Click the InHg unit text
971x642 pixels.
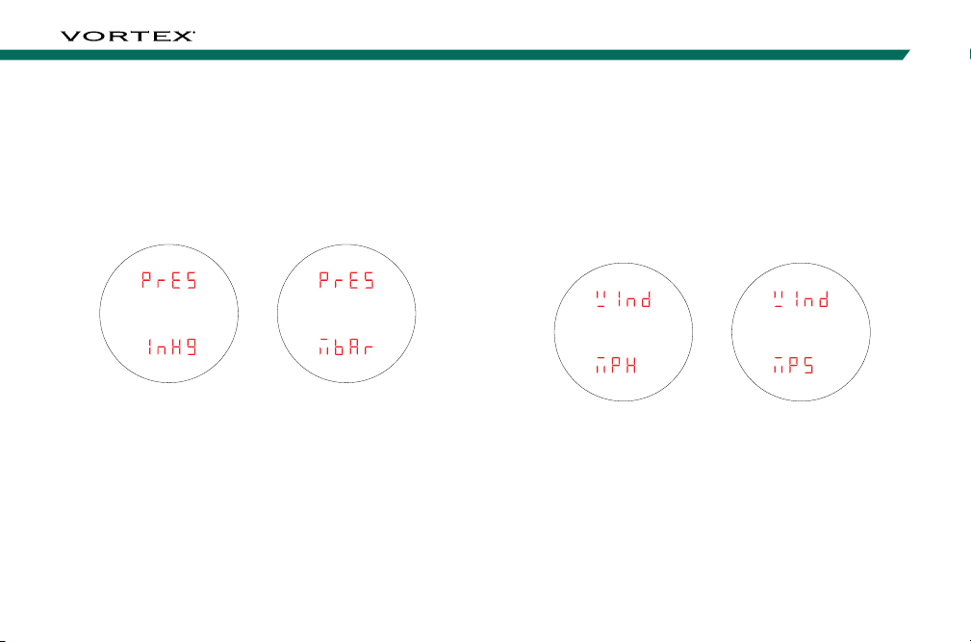[171, 347]
